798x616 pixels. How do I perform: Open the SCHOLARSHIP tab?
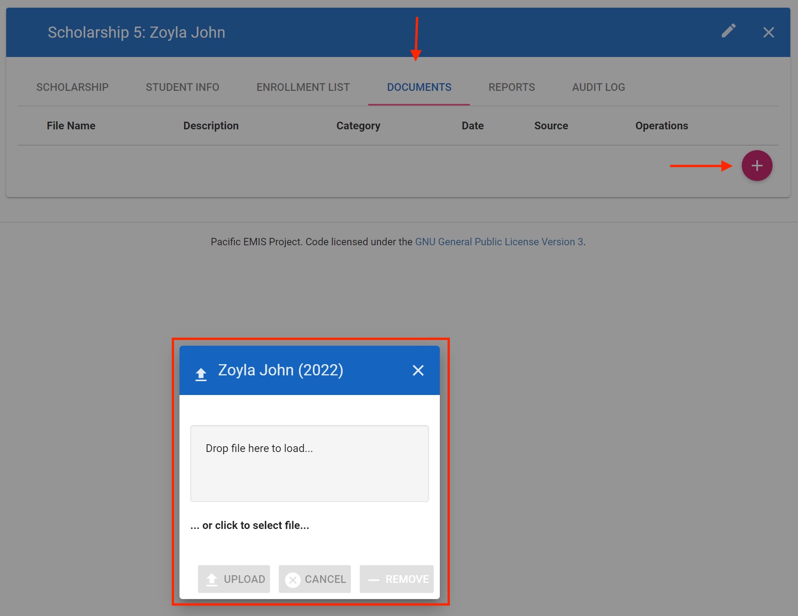(x=72, y=87)
